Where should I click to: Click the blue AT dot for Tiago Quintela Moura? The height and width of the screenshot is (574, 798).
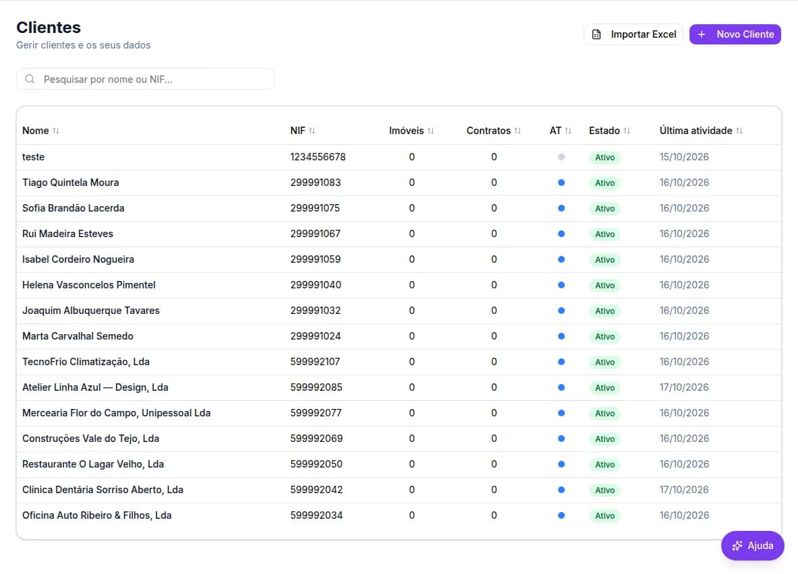[x=561, y=183]
